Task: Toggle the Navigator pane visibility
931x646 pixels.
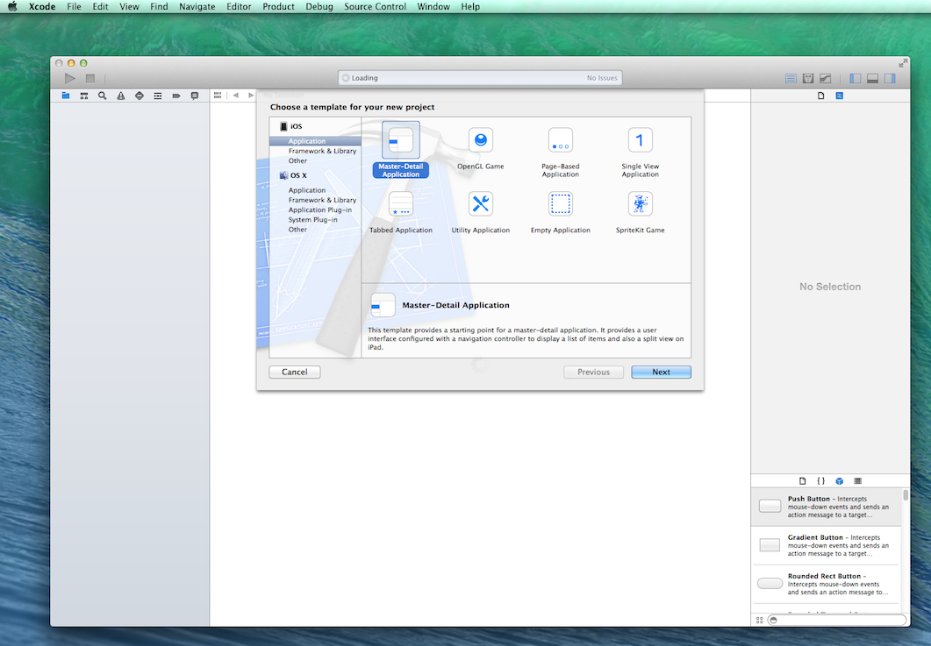Action: pyautogui.click(x=856, y=78)
